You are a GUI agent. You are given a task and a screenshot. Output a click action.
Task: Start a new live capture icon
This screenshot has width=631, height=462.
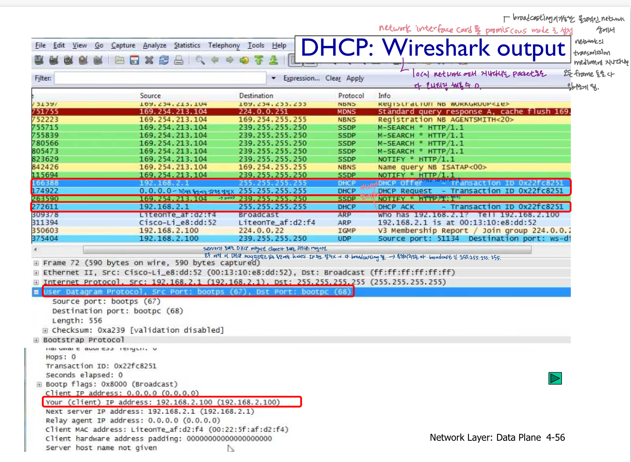(x=68, y=60)
